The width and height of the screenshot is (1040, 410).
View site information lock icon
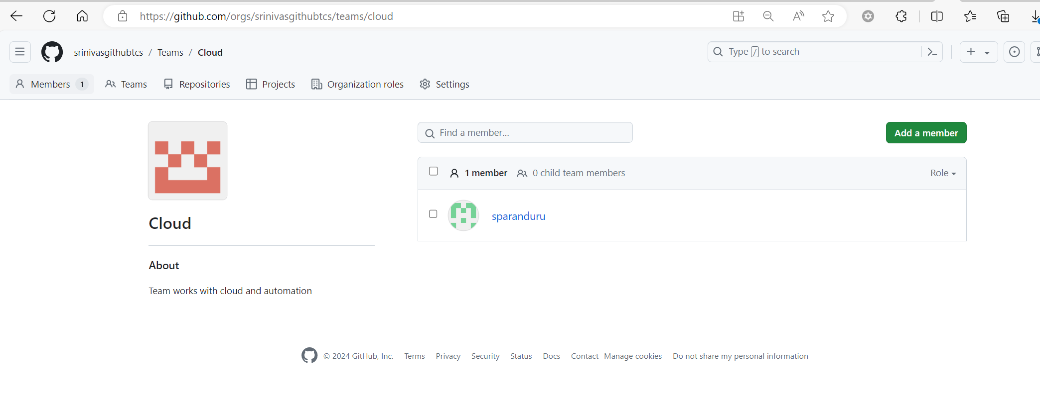click(123, 16)
